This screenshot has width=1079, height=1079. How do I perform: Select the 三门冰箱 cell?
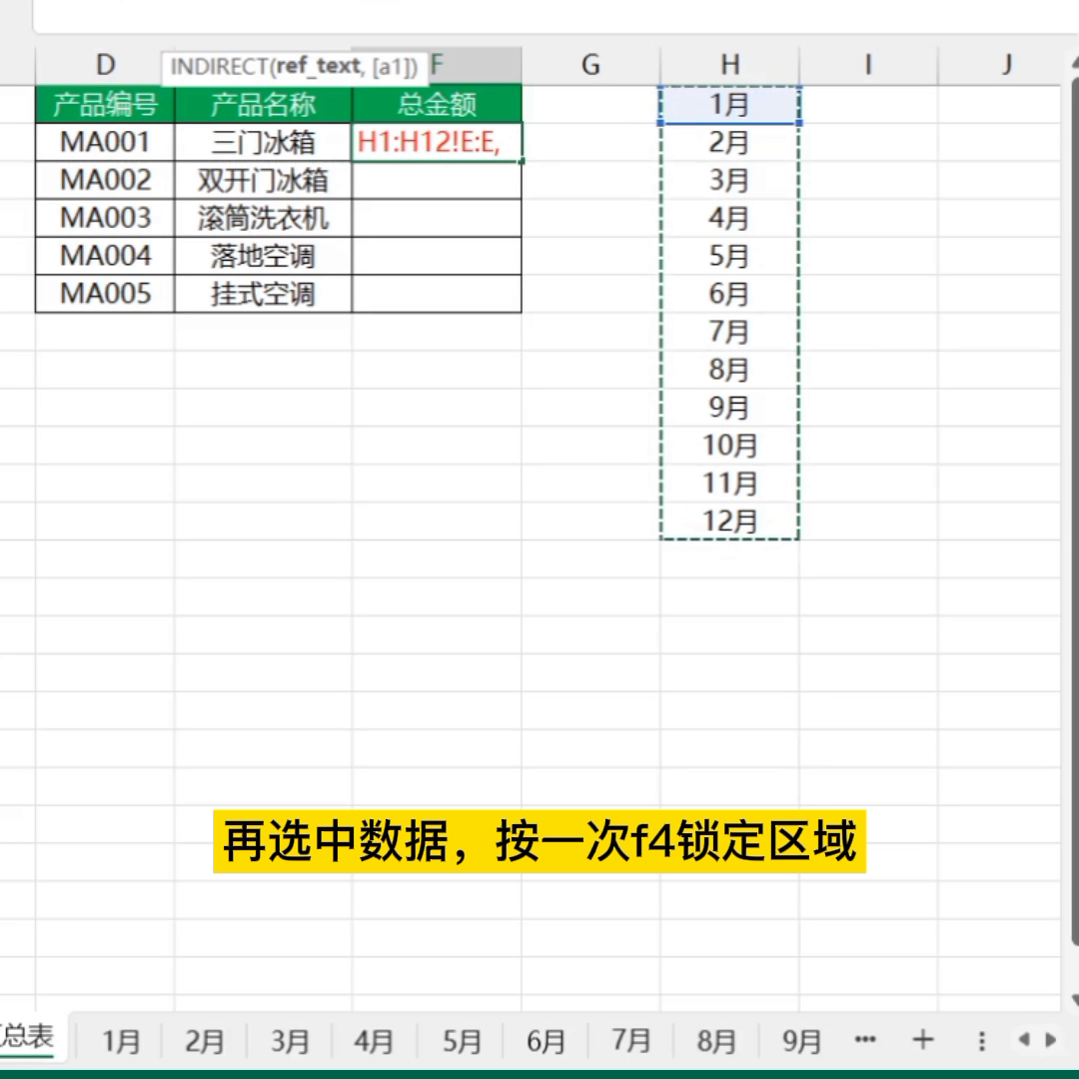pos(263,143)
